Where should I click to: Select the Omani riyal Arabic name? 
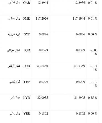pyautogui.click(x=14, y=19)
